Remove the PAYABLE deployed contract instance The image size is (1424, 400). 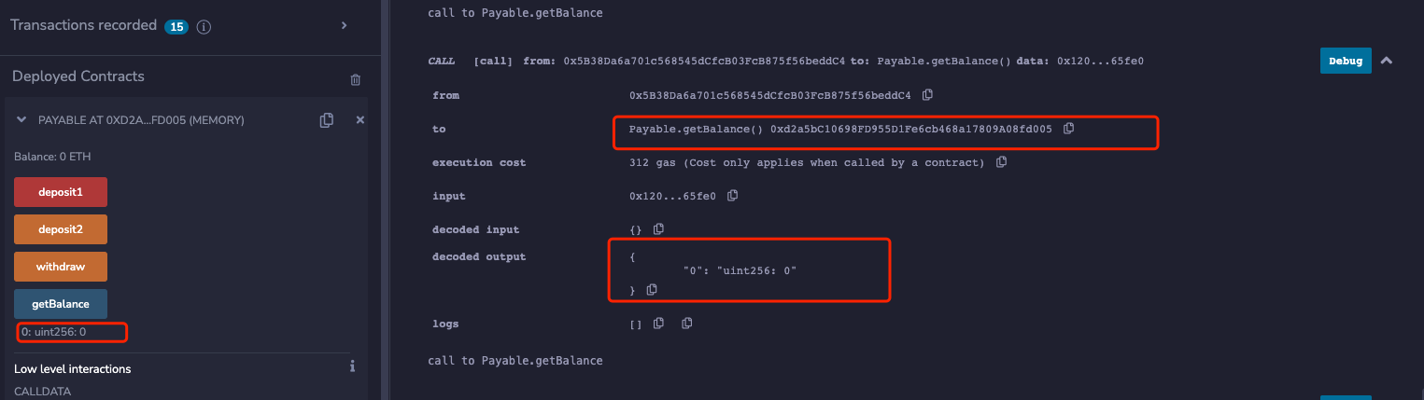point(360,120)
